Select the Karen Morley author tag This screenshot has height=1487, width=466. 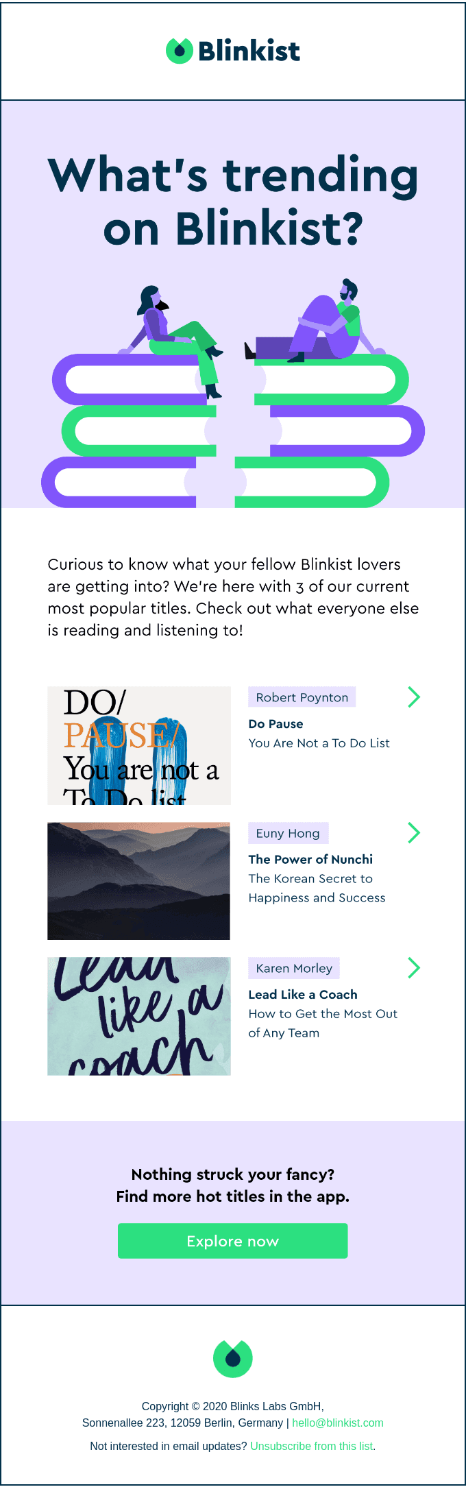click(294, 968)
